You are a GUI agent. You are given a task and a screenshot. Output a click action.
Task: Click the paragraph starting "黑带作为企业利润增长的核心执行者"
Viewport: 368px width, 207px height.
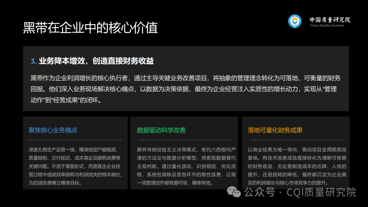[185, 89]
